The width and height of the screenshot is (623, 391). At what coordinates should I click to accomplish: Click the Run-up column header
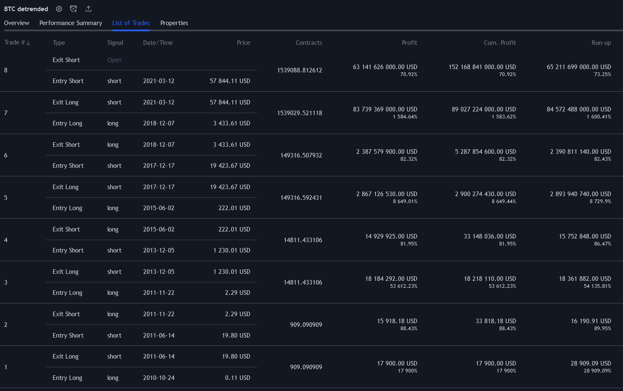(x=601, y=43)
